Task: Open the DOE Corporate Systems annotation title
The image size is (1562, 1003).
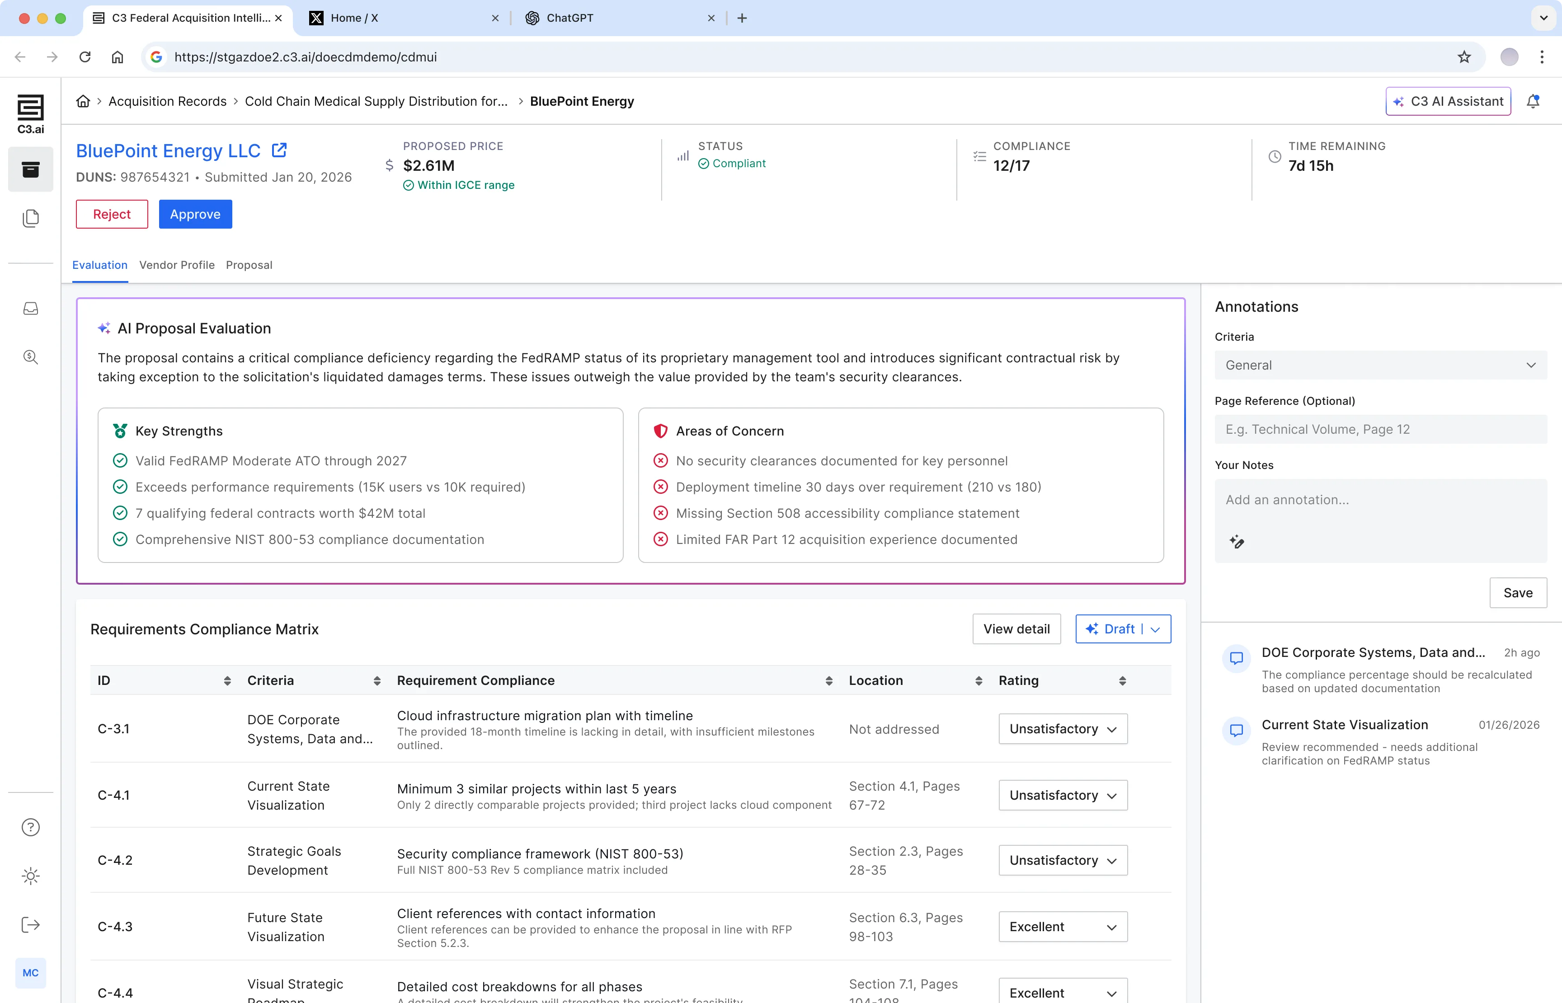Action: [x=1373, y=652]
